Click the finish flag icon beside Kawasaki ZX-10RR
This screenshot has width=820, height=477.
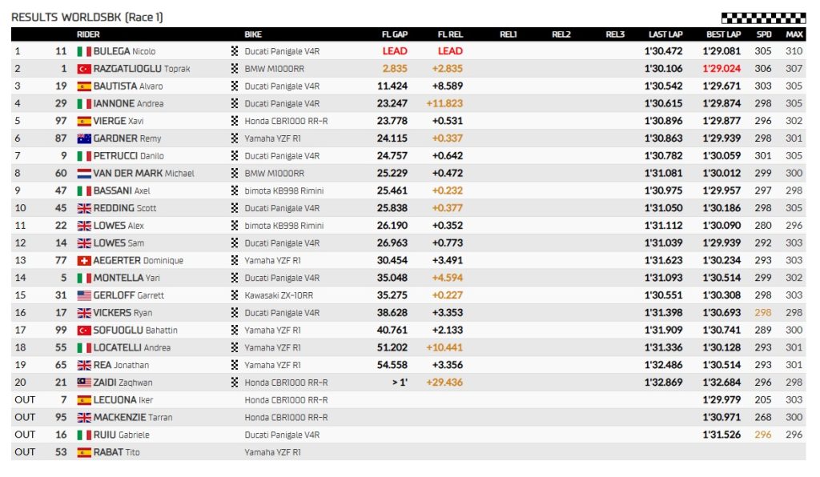235,295
